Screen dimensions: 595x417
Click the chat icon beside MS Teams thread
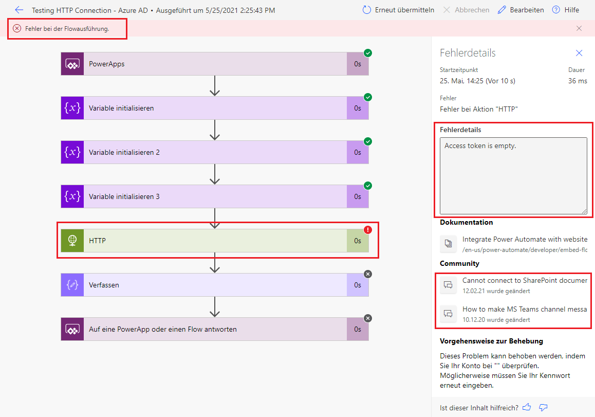click(448, 313)
